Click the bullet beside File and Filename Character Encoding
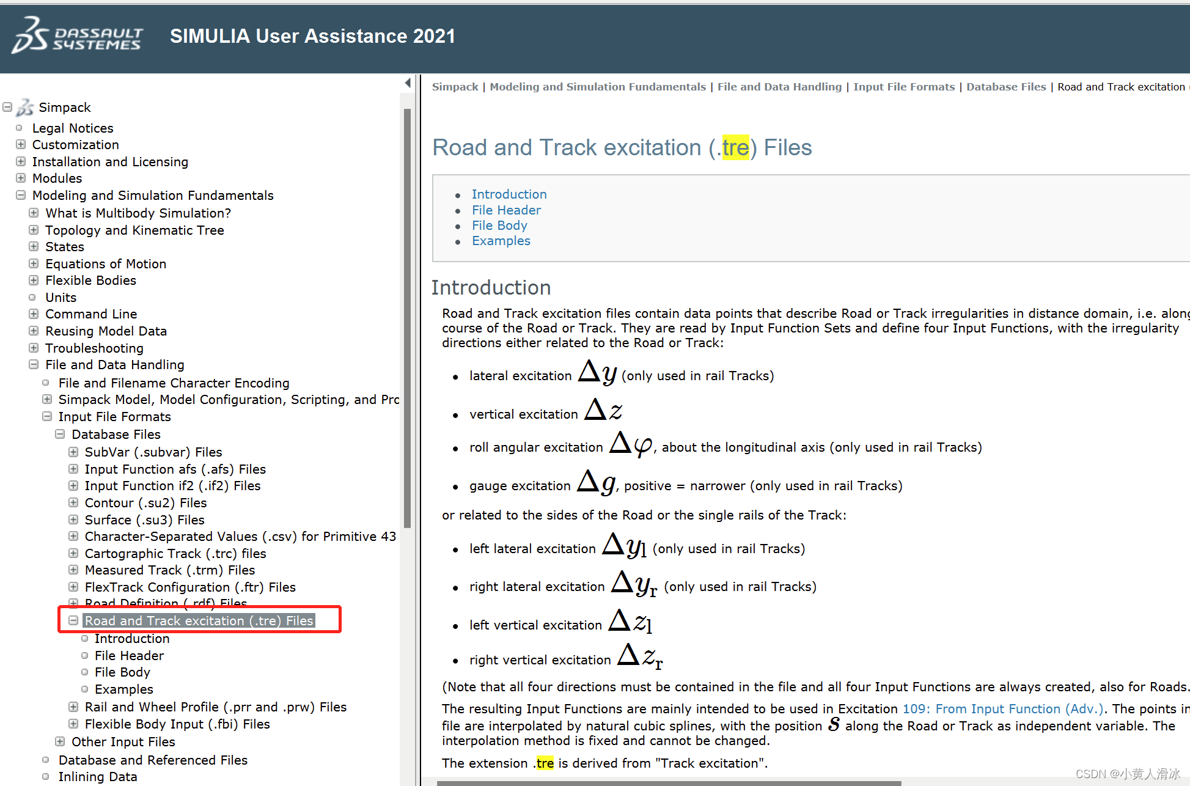 46,383
